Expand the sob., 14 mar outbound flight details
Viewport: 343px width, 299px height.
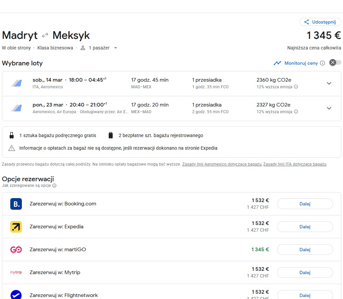point(329,83)
